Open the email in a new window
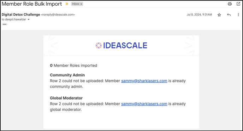Viewport: 243px width, 131px height. pos(238,4)
